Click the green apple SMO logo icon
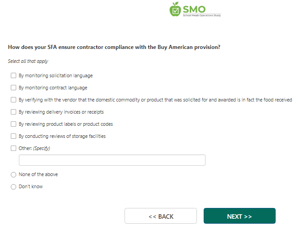The width and height of the screenshot is (299, 234). (x=175, y=9)
